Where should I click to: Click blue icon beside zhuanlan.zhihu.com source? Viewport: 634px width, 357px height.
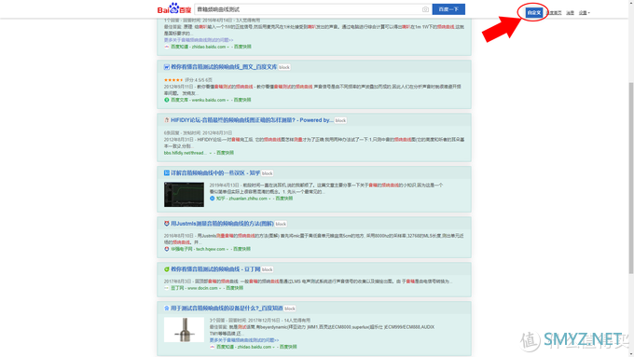[213, 199]
